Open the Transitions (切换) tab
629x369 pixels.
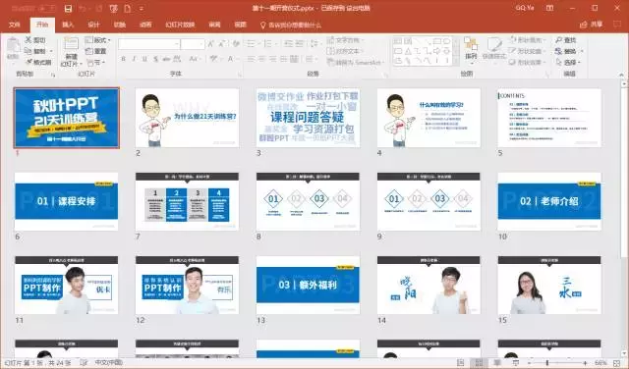pos(120,25)
